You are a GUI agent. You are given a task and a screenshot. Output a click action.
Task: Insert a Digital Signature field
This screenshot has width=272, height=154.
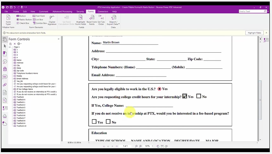pos(52,20)
